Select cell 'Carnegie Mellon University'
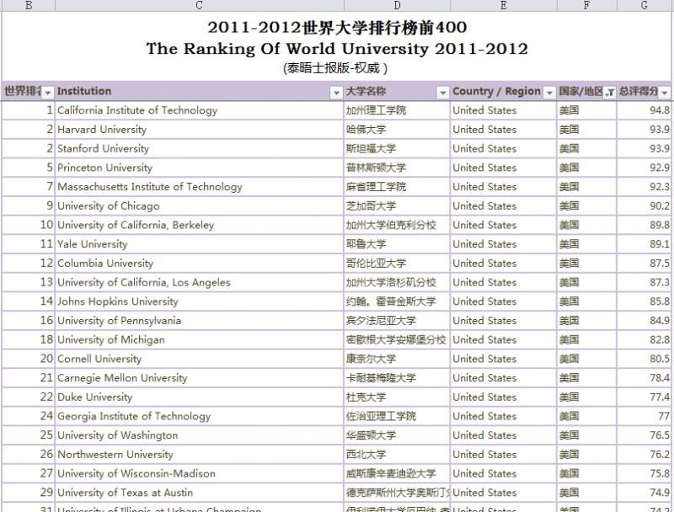Viewport: 674px width, 512px height. click(x=200, y=378)
